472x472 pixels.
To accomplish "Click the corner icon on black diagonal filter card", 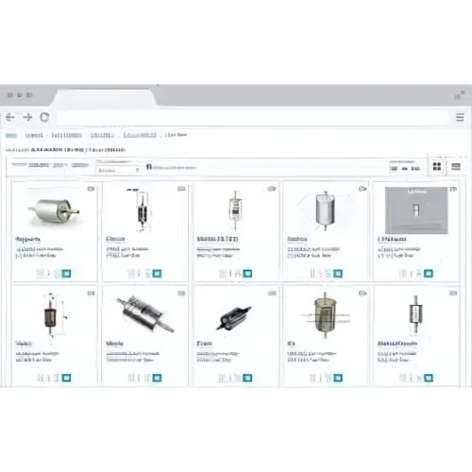I will click(272, 294).
